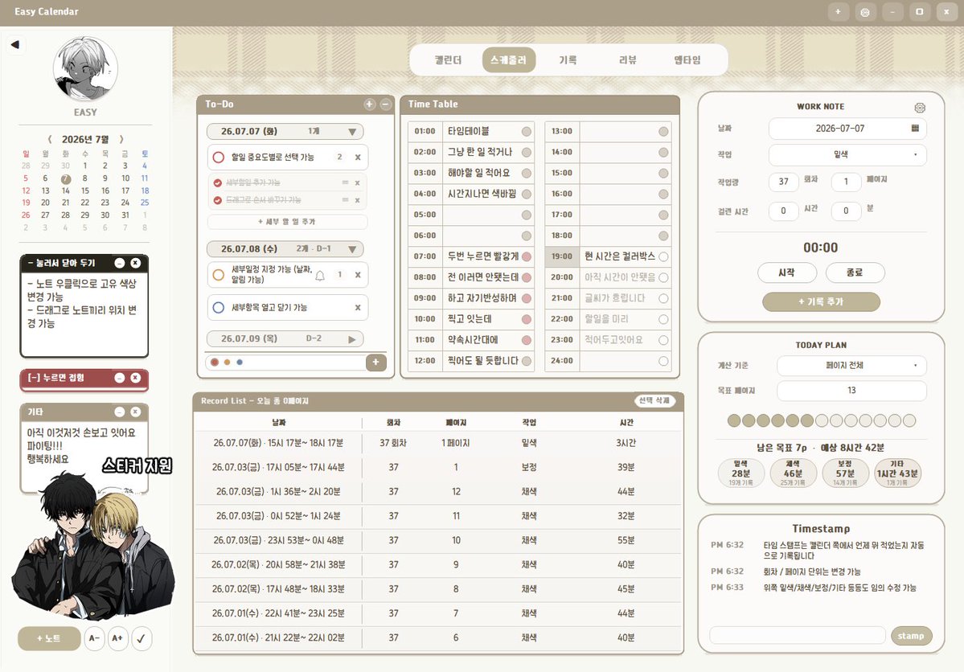This screenshot has height=672, width=964.
Task: Click the add button beside the to-do input
Action: pos(375,363)
